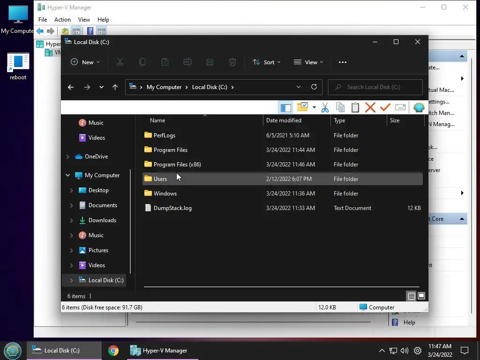The height and width of the screenshot is (360, 480).
Task: Click Hyper-V Manager blue back arrow
Action: (40, 31)
